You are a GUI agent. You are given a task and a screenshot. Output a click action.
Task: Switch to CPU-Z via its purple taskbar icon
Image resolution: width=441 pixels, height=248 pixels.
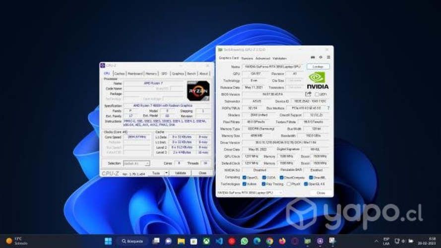(320, 241)
